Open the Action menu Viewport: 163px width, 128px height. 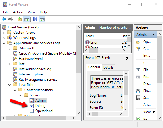[x=18, y=12]
